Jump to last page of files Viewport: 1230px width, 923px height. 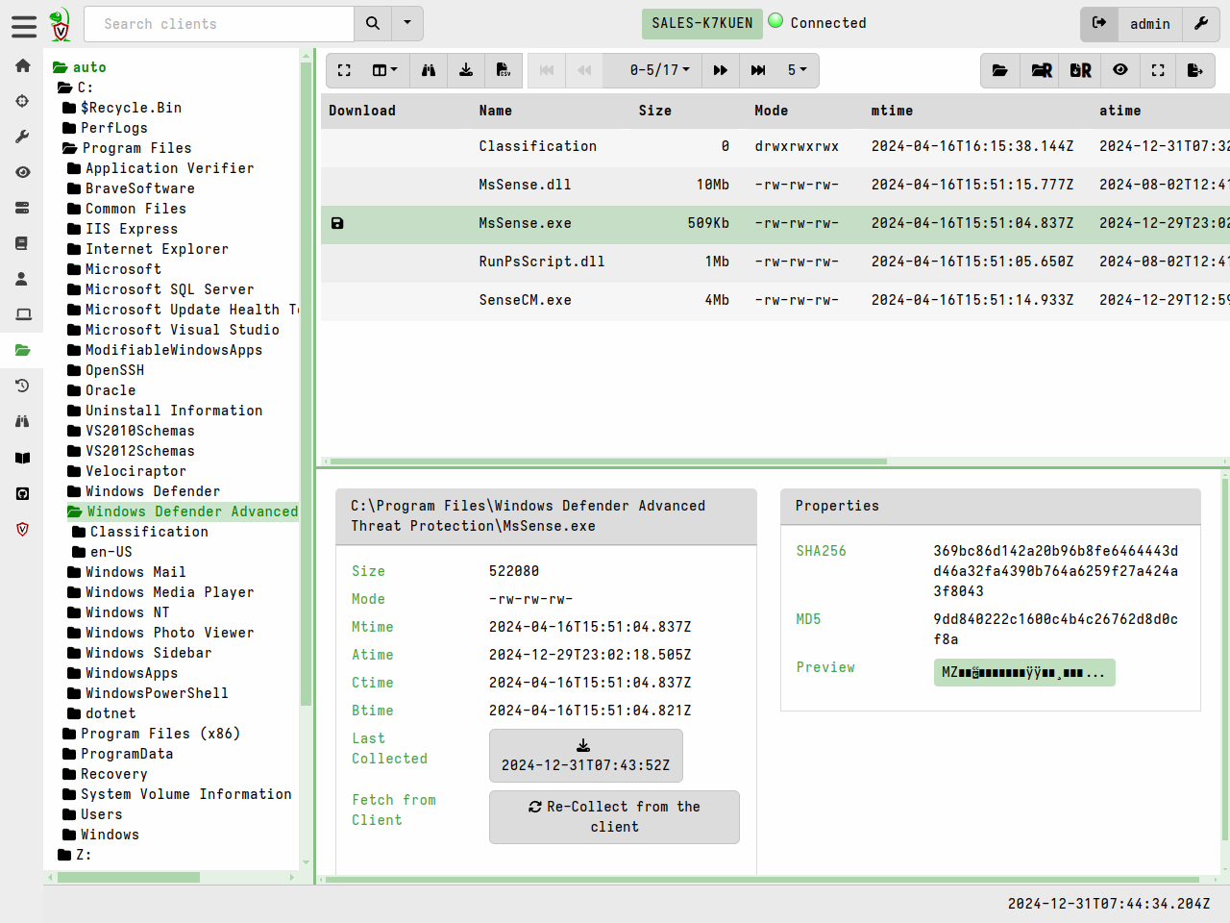point(758,70)
